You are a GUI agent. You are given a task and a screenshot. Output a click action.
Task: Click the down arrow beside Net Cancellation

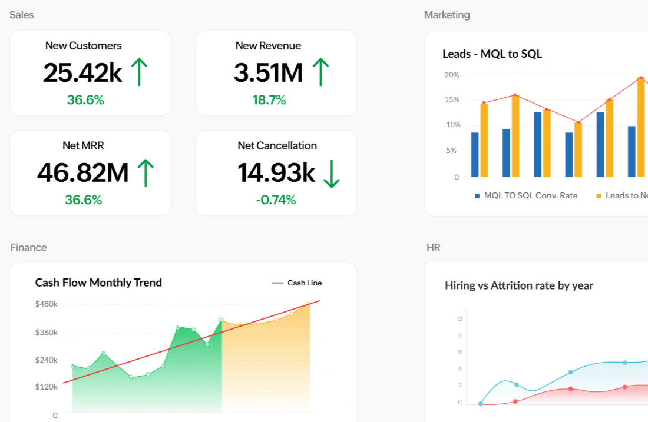332,173
